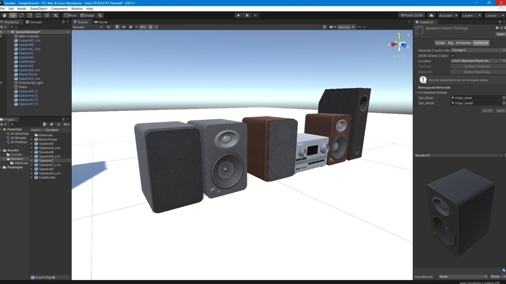Screen dimensions: 506x284
Task: Open the GameObject menu
Action: (39, 9)
